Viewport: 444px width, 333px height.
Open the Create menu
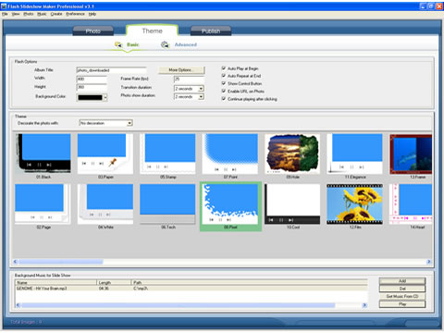(x=56, y=14)
